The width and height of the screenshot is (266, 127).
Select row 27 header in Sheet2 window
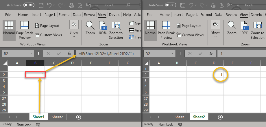pyautogui.click(x=146, y=98)
